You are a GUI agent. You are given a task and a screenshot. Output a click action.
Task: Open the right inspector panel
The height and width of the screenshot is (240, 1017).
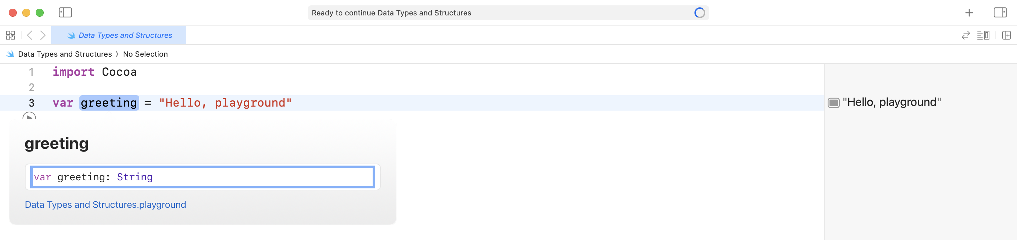coord(1001,12)
